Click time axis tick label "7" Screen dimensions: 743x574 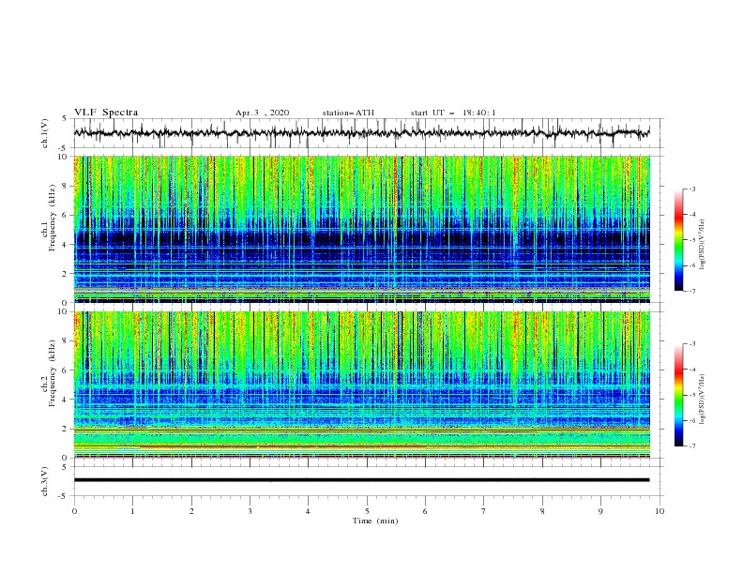pos(484,511)
